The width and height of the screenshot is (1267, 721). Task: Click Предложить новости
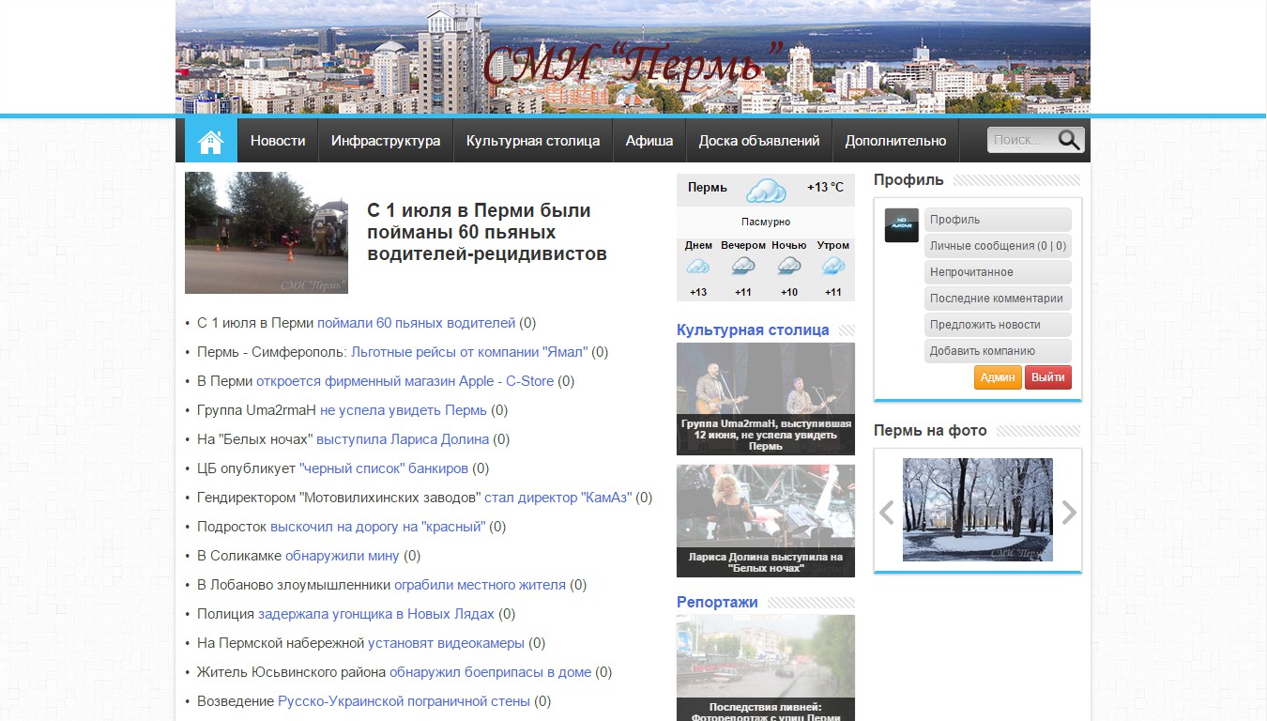998,325
